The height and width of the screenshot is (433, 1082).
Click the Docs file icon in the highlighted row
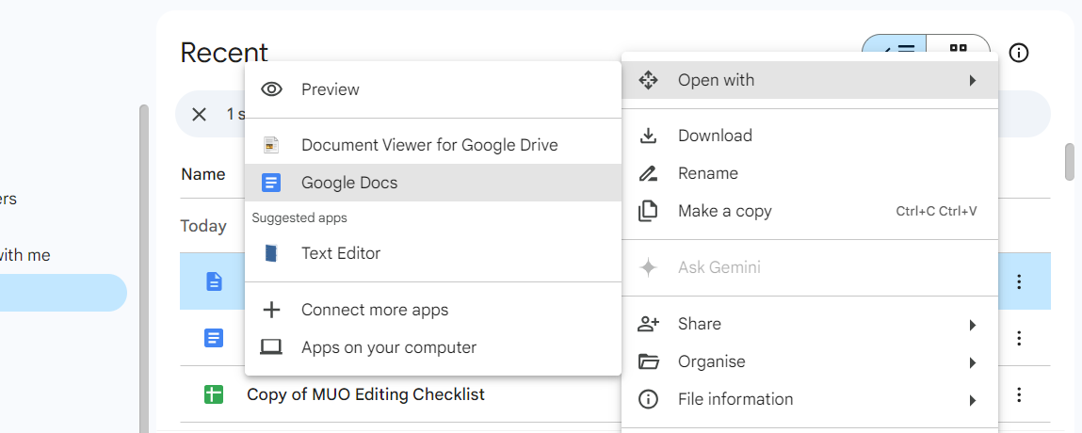click(x=215, y=281)
